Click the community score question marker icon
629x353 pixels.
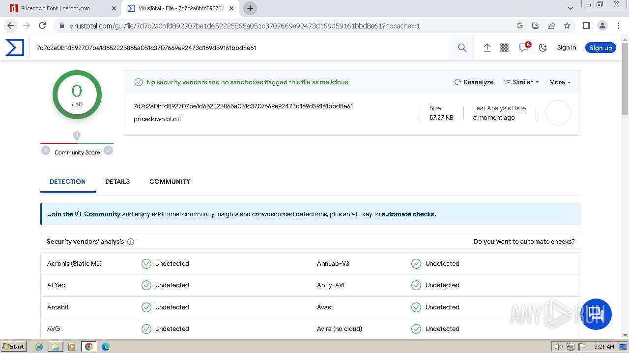click(x=77, y=135)
